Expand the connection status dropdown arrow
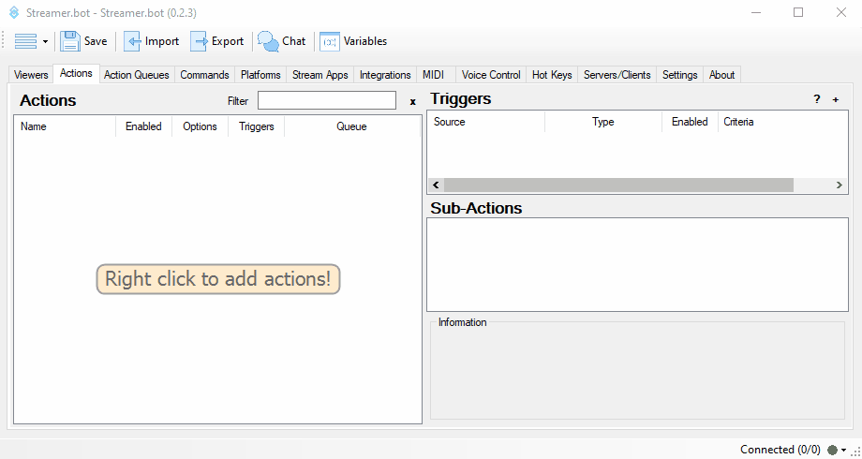The height and width of the screenshot is (459, 862). (843, 451)
